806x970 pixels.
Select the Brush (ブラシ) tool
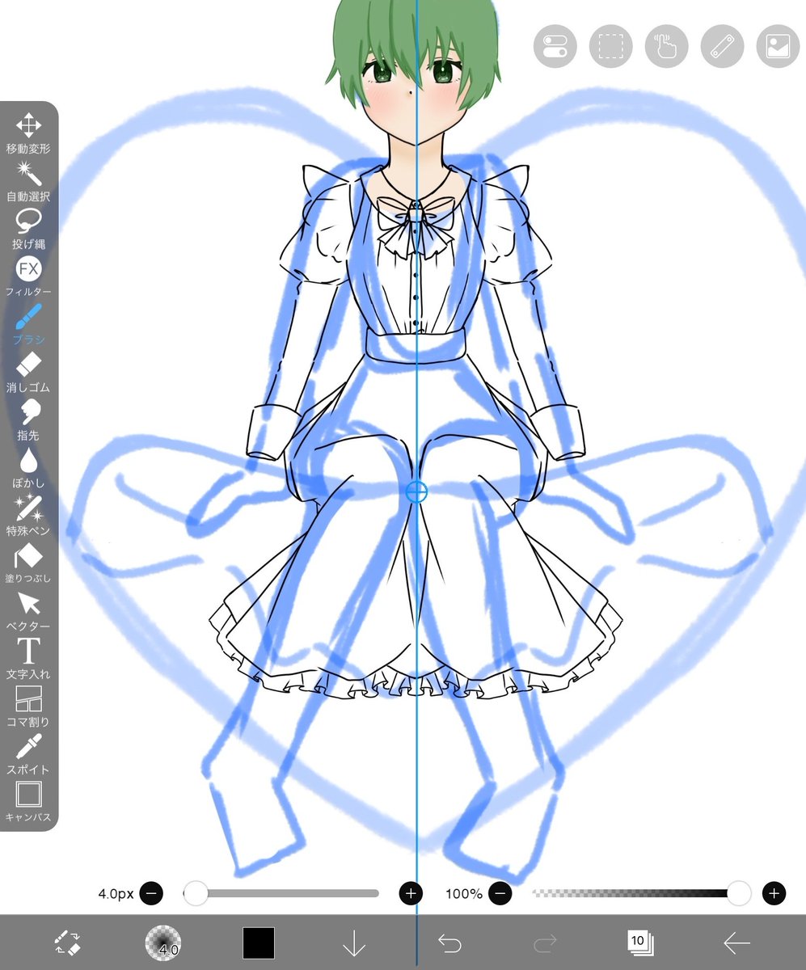28,324
